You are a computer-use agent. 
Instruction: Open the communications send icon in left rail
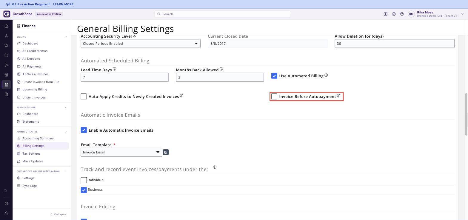click(x=6, y=65)
